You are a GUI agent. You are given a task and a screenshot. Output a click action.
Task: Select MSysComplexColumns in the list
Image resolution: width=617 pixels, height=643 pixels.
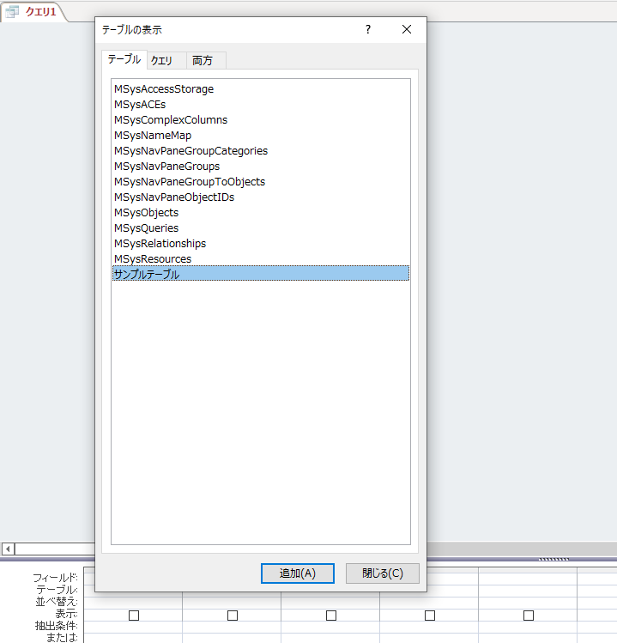(x=261, y=119)
